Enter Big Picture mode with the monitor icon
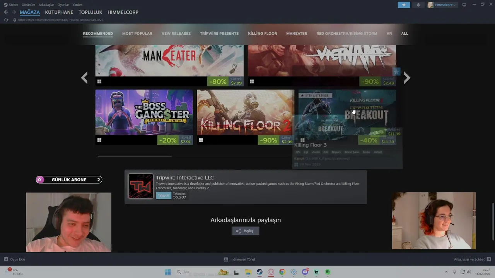495x278 pixels. pos(464,5)
